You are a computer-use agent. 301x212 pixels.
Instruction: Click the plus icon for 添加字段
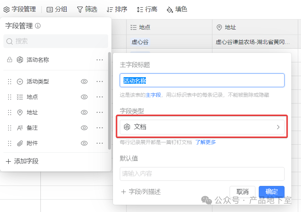point(9,161)
